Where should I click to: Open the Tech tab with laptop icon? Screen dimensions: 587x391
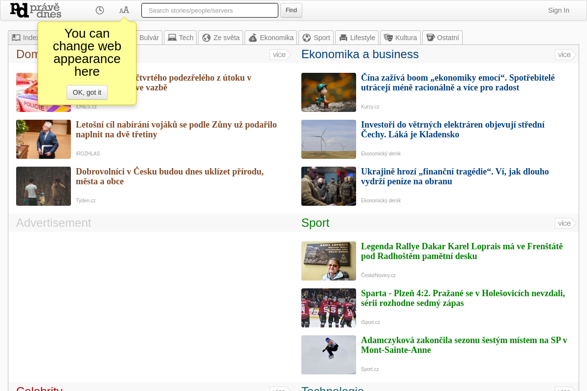click(x=181, y=38)
